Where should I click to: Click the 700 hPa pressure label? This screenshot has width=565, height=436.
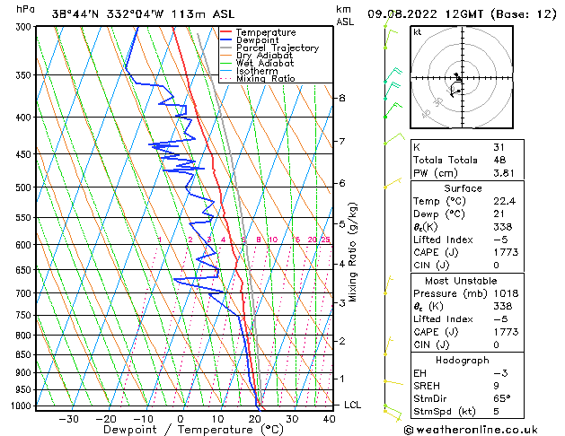coord(25,293)
